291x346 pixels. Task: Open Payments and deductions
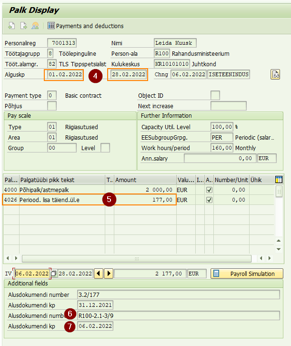[86, 26]
